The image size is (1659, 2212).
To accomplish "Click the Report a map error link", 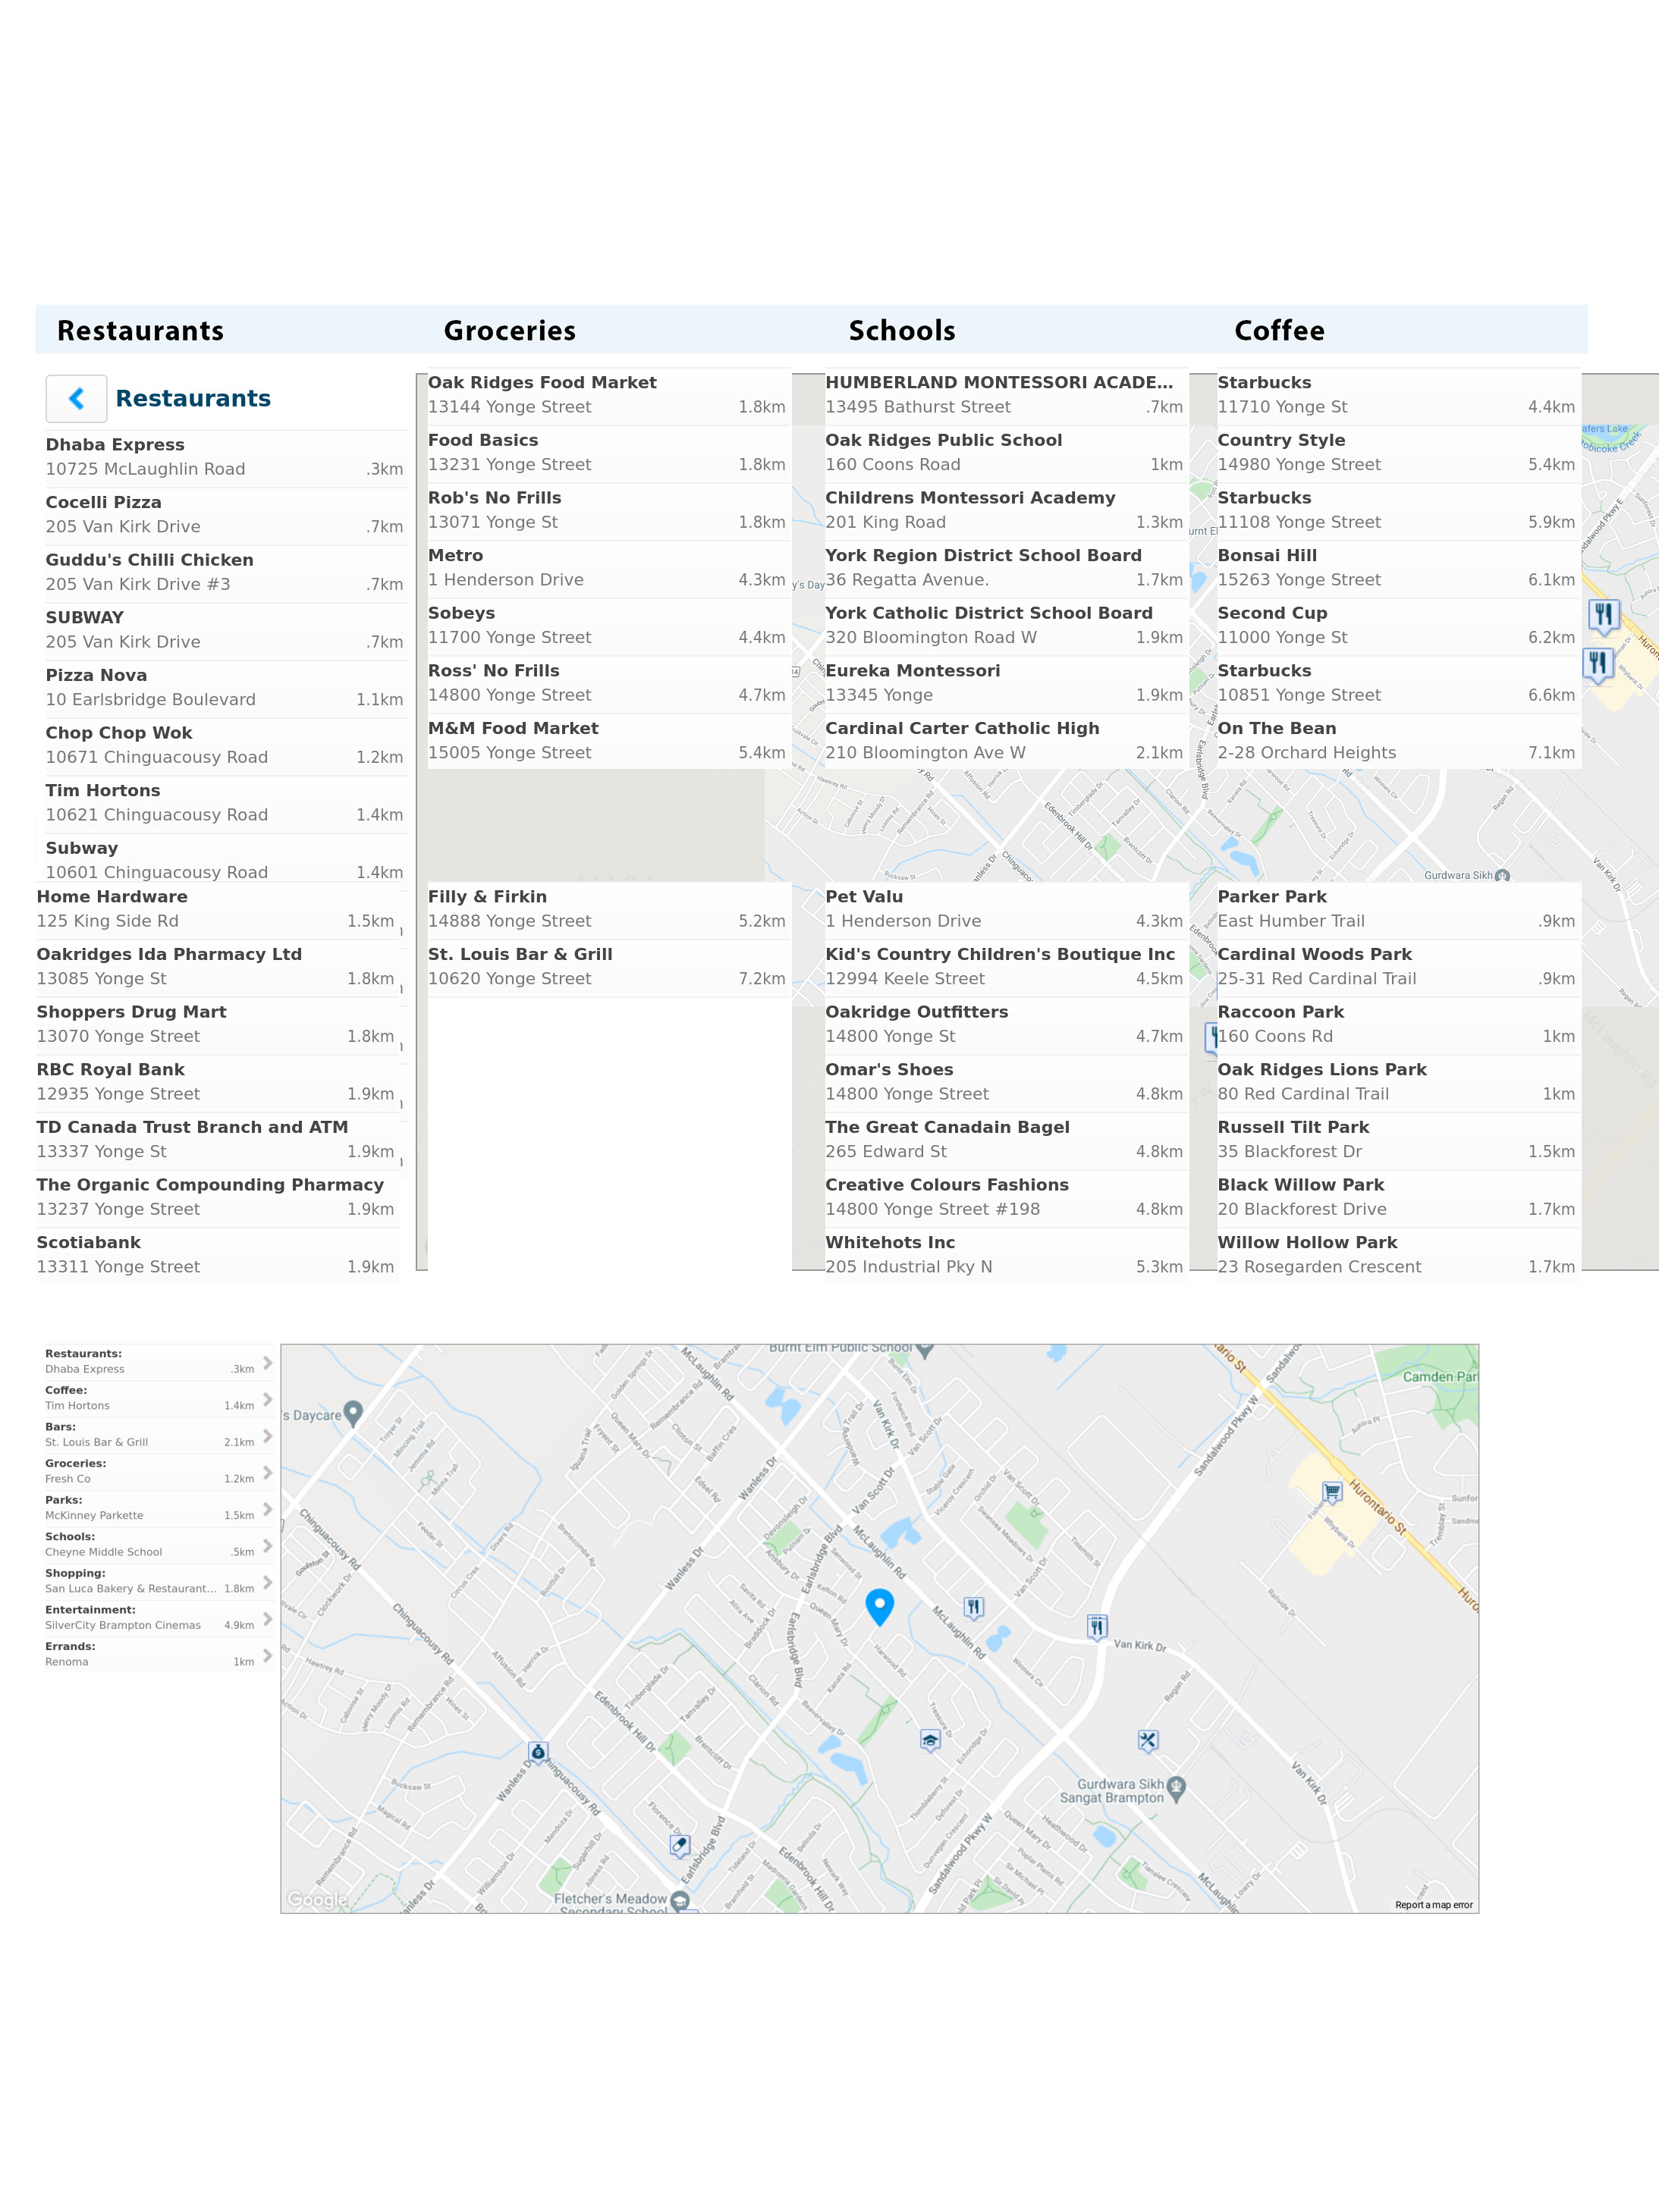I will (x=1433, y=1905).
